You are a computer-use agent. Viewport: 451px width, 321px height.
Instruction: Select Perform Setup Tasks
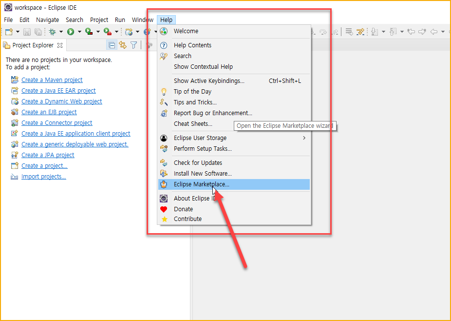coord(234,149)
